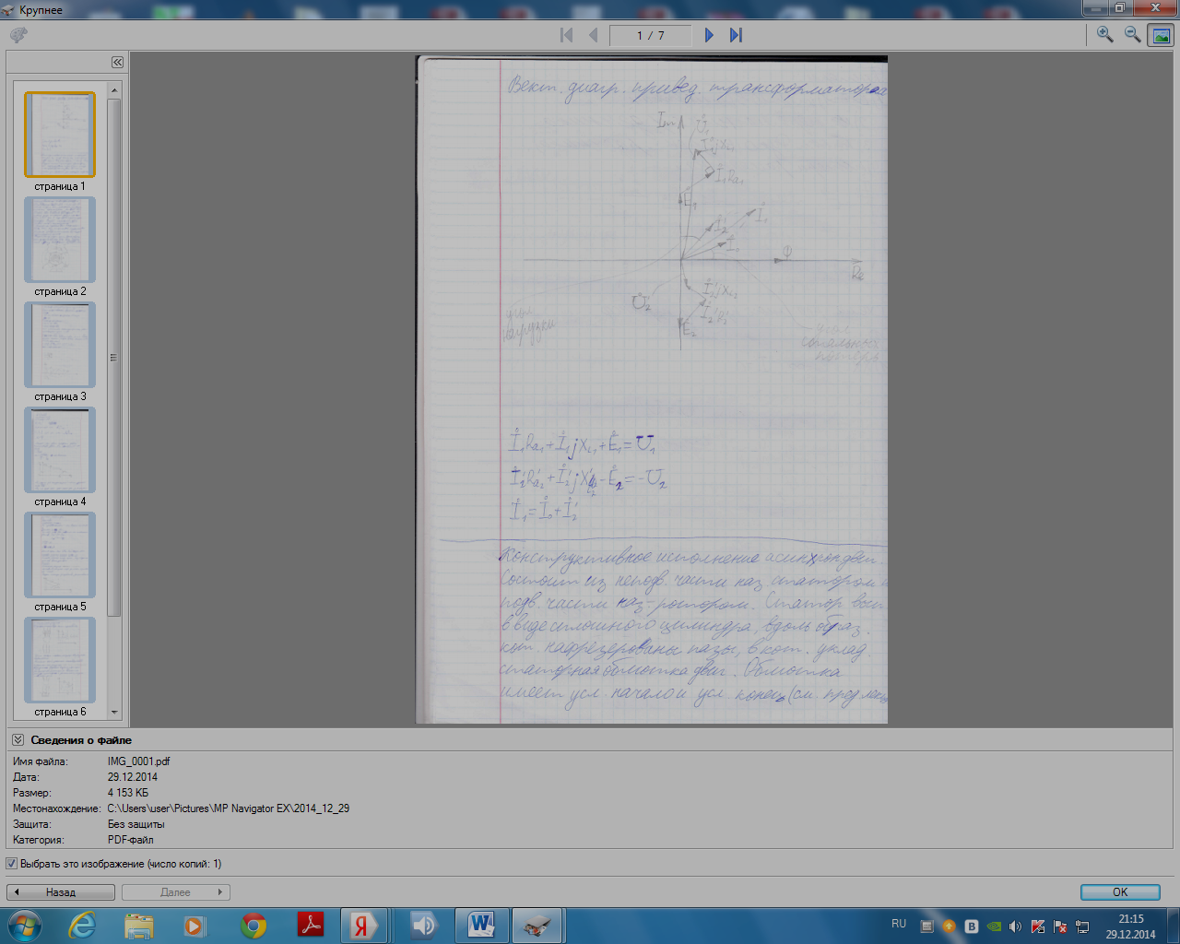The width and height of the screenshot is (1180, 944).
Task: Toggle Выбрать это изображение checkbox
Action: [12, 864]
